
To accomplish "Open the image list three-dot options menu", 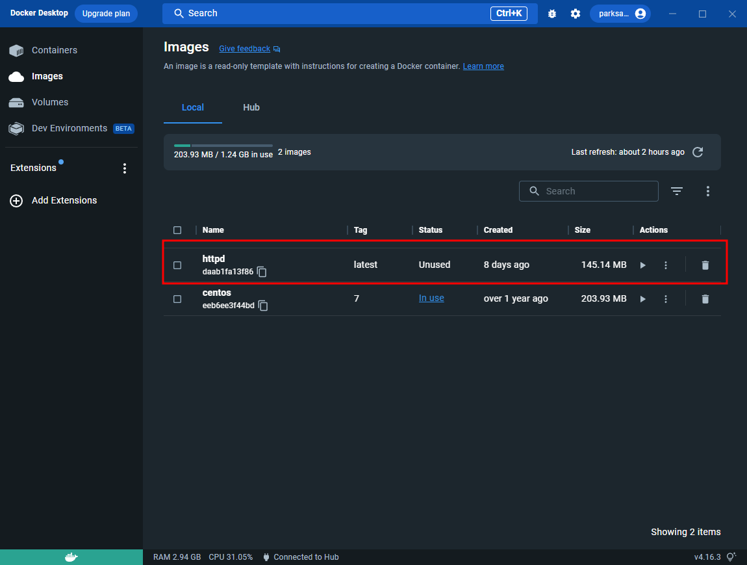I will point(708,191).
